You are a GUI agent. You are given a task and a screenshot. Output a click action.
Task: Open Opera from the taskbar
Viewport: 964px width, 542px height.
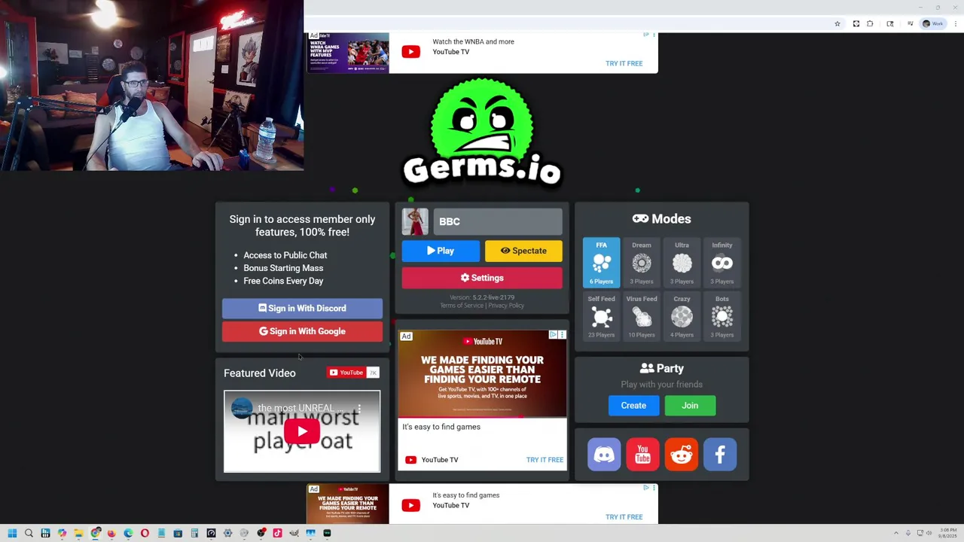pos(145,533)
